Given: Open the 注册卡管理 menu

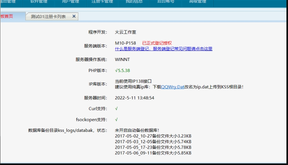Looking at the screenshot, I should coord(102,2).
